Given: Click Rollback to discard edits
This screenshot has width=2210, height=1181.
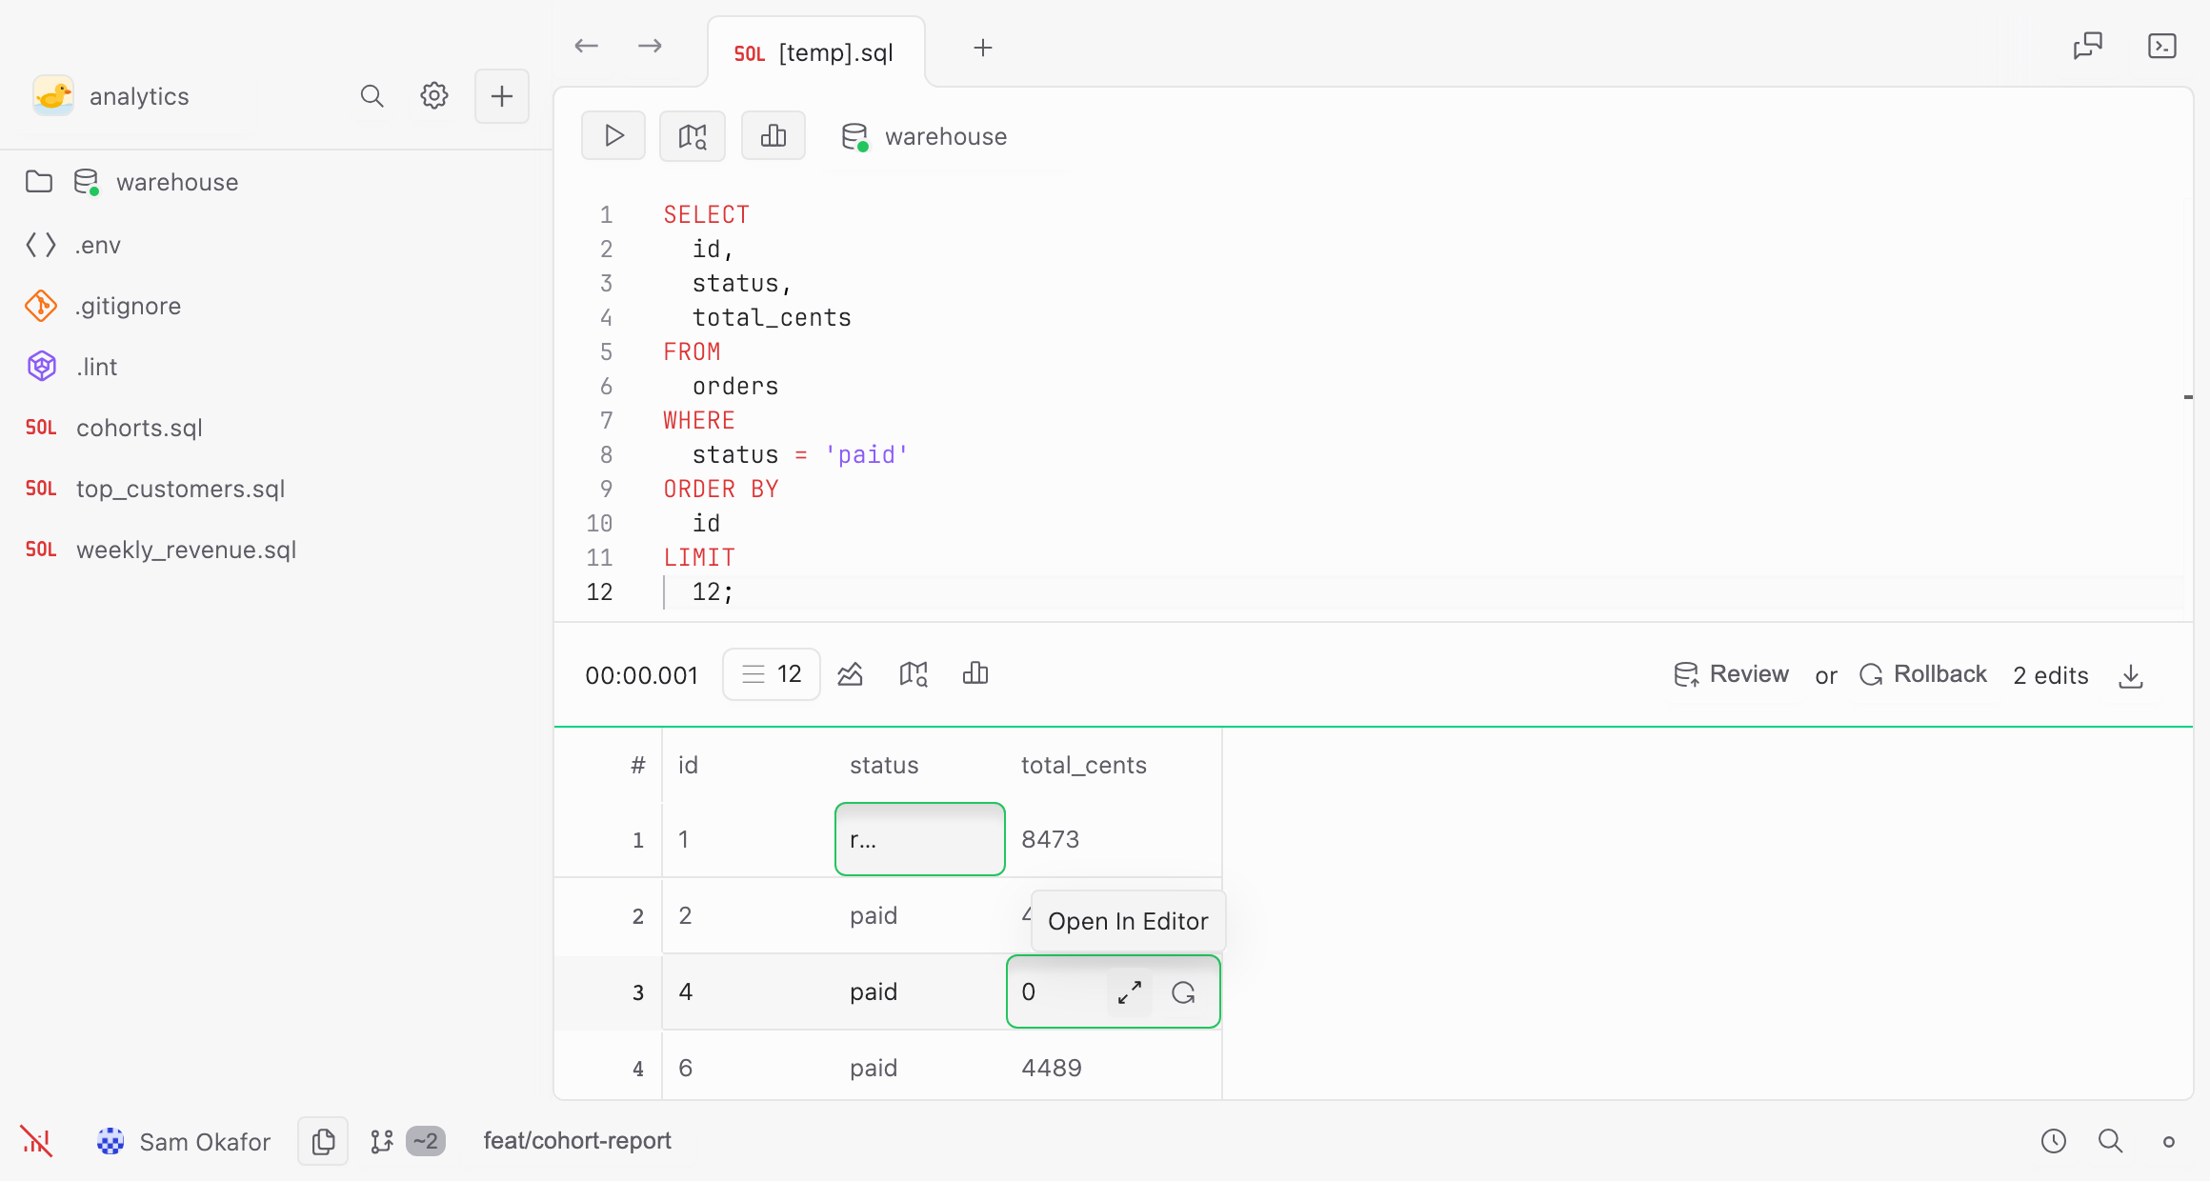Looking at the screenshot, I should point(1923,674).
